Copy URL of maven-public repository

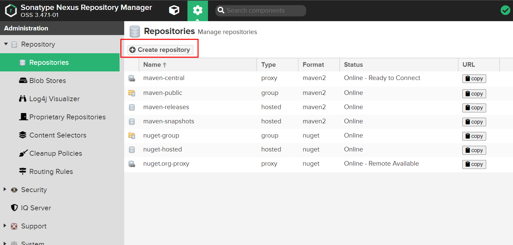[474, 94]
